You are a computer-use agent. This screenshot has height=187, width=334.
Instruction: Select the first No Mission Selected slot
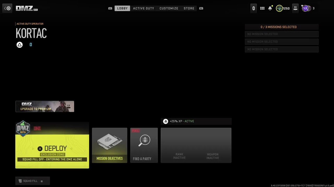coord(282,34)
